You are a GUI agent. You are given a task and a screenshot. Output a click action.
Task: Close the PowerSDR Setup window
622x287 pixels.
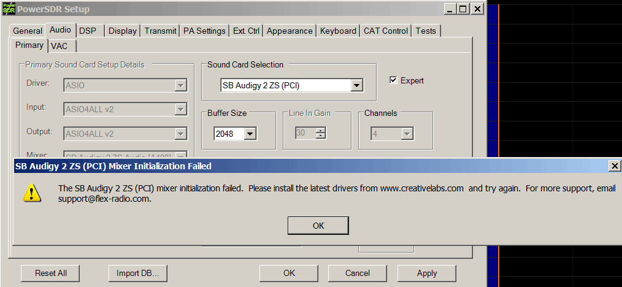pyautogui.click(x=477, y=9)
